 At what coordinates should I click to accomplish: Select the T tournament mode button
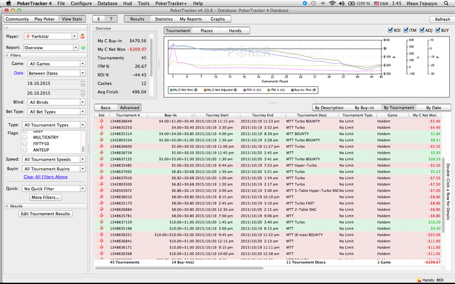coord(111,19)
